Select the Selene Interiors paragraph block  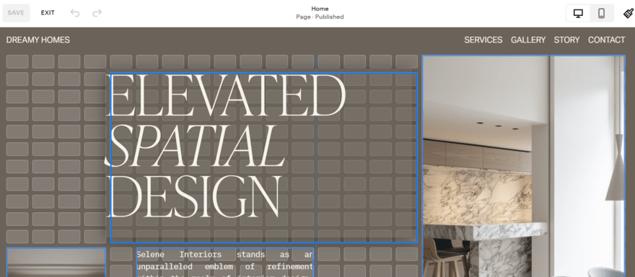[x=224, y=263]
